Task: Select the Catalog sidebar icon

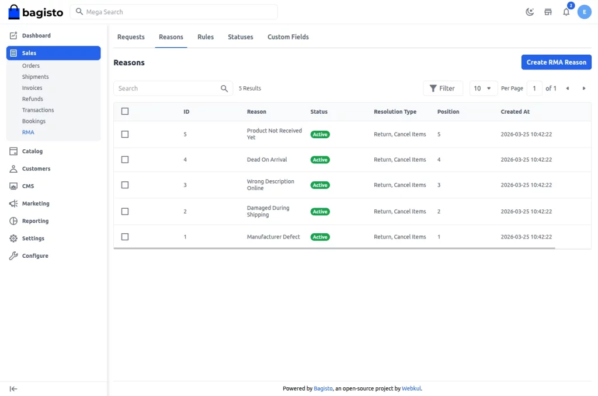Action: tap(13, 151)
